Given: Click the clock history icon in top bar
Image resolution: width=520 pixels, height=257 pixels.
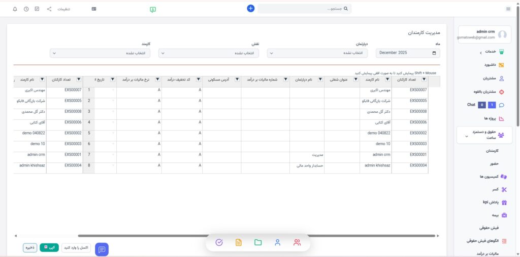Looking at the screenshot, I should (26, 9).
